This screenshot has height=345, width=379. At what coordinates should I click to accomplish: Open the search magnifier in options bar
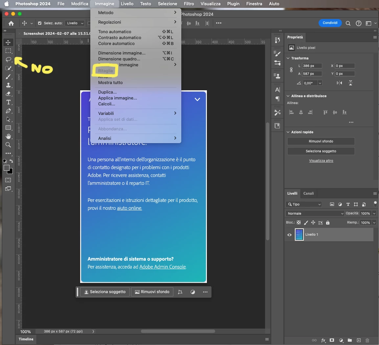coord(348,23)
